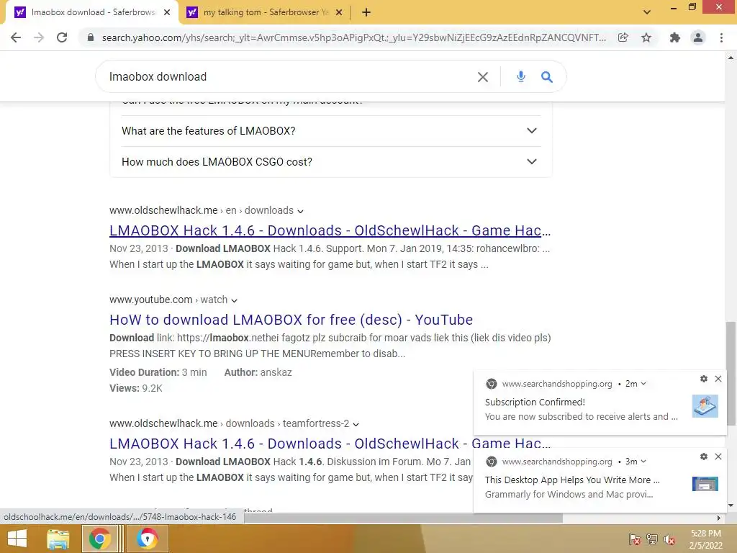Click the Google Chrome taskbar icon
737x553 pixels.
pyautogui.click(x=99, y=539)
